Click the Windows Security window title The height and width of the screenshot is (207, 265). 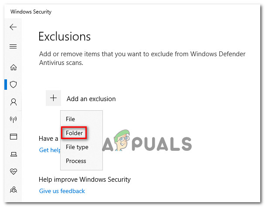click(31, 12)
